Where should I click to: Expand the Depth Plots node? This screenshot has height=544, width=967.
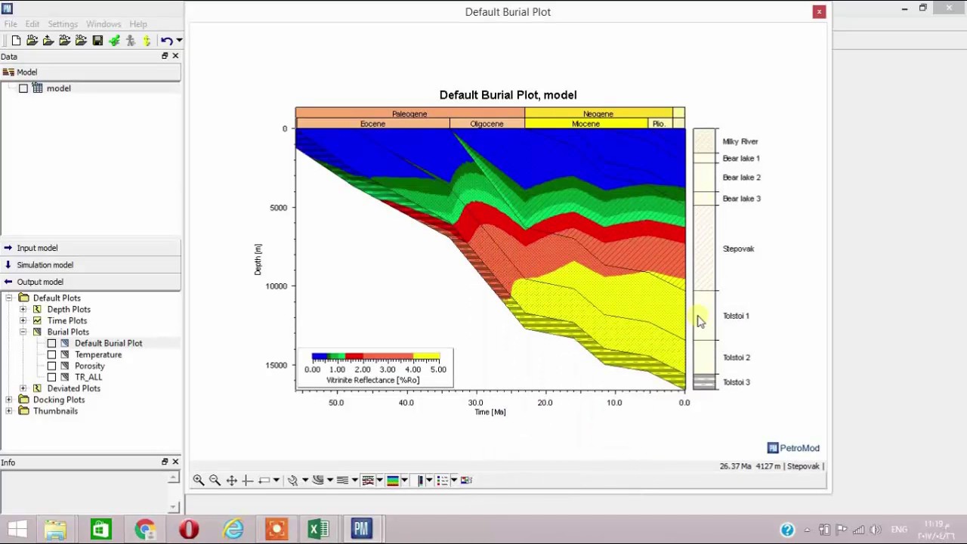[x=23, y=309]
